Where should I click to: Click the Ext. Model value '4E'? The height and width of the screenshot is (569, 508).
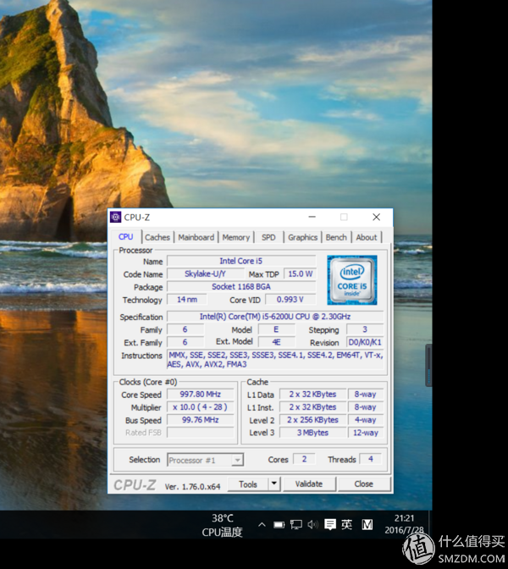pos(277,342)
